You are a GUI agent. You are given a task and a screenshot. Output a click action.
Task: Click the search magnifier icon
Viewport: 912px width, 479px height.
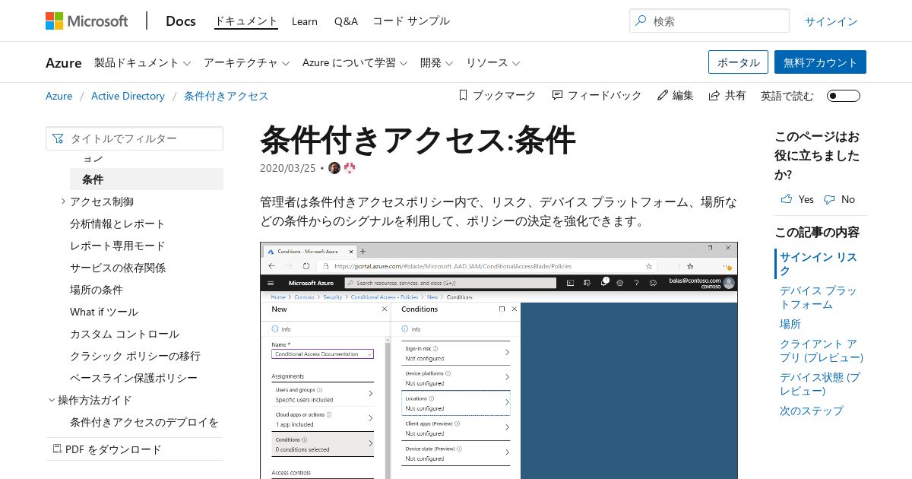[x=641, y=21]
